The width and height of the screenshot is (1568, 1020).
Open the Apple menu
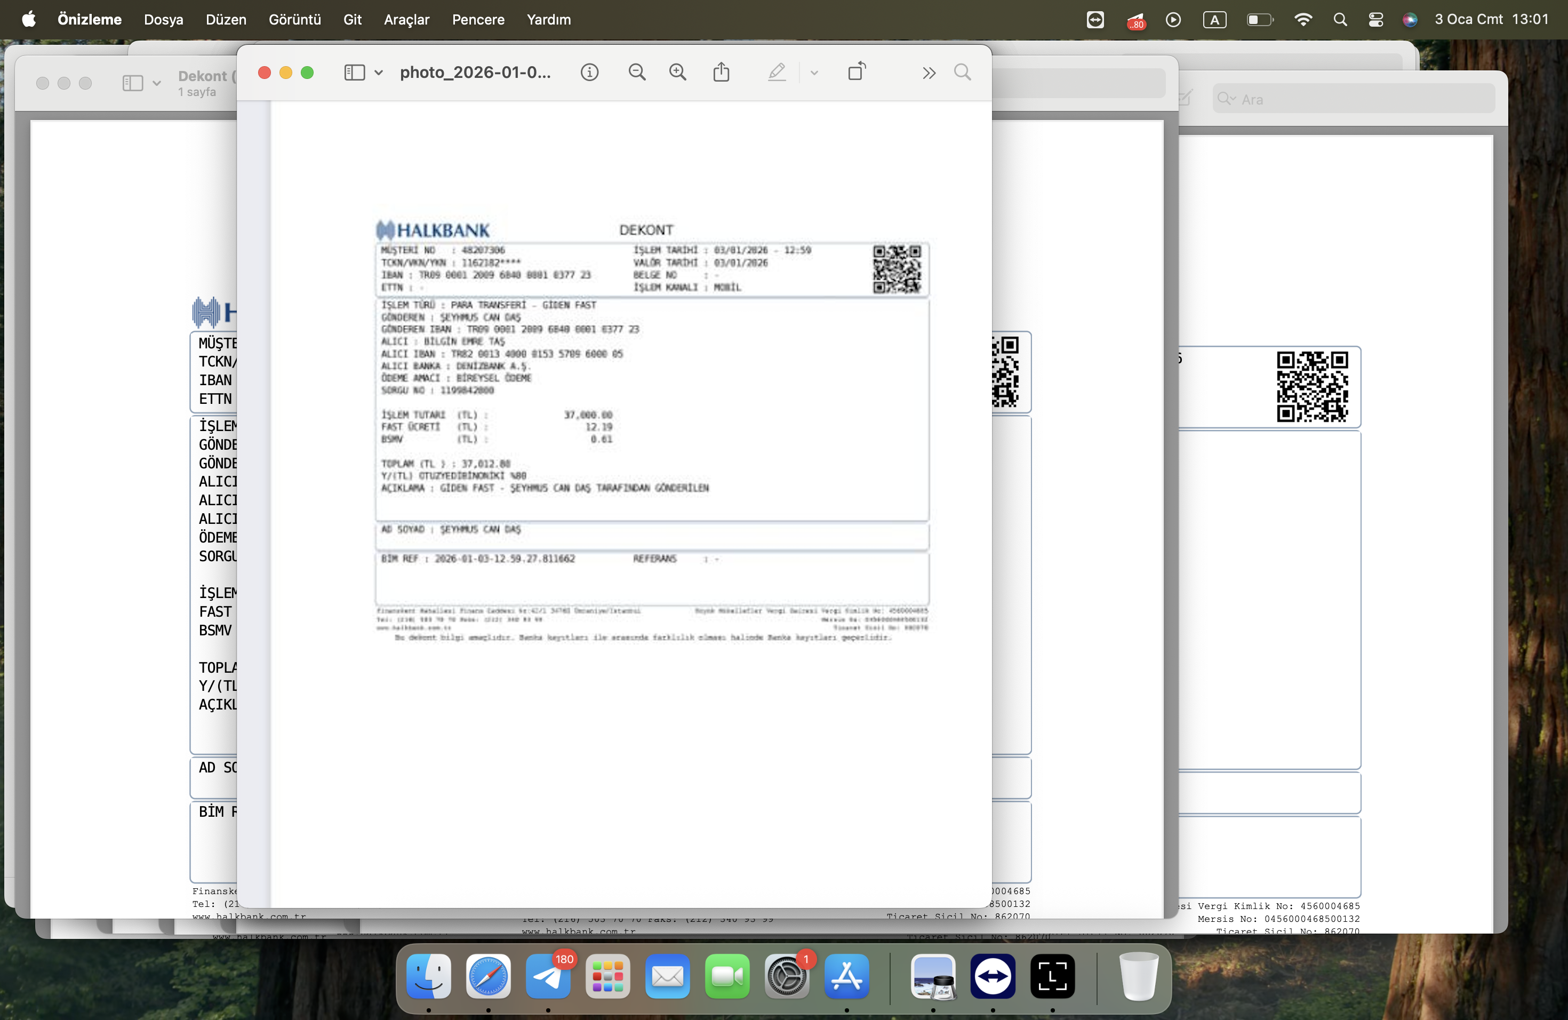(x=28, y=20)
